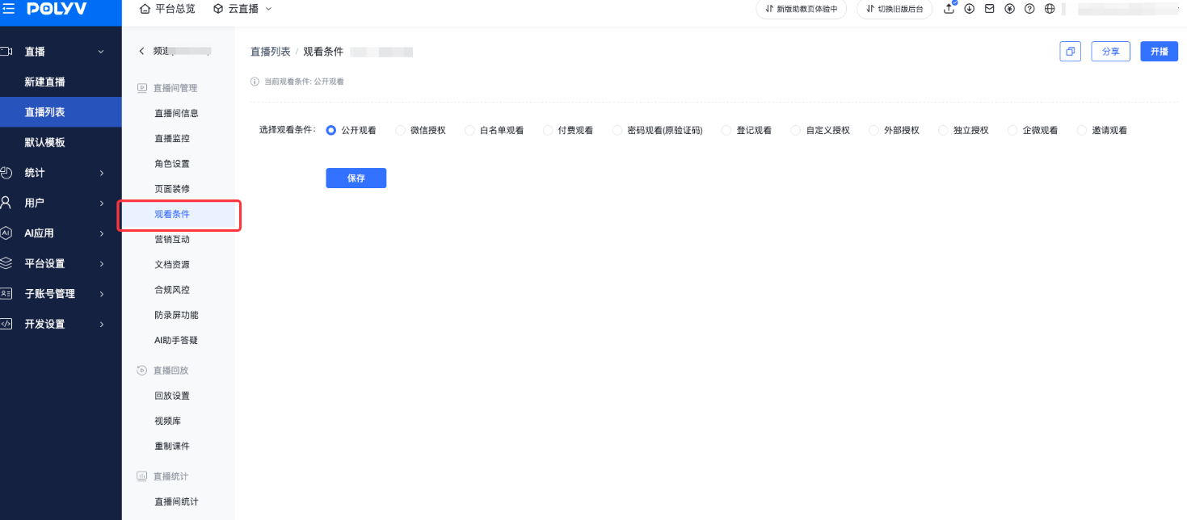Open the mail messages icon
1187x520 pixels.
(x=989, y=9)
